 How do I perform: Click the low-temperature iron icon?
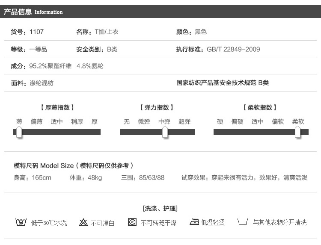pos(194,222)
